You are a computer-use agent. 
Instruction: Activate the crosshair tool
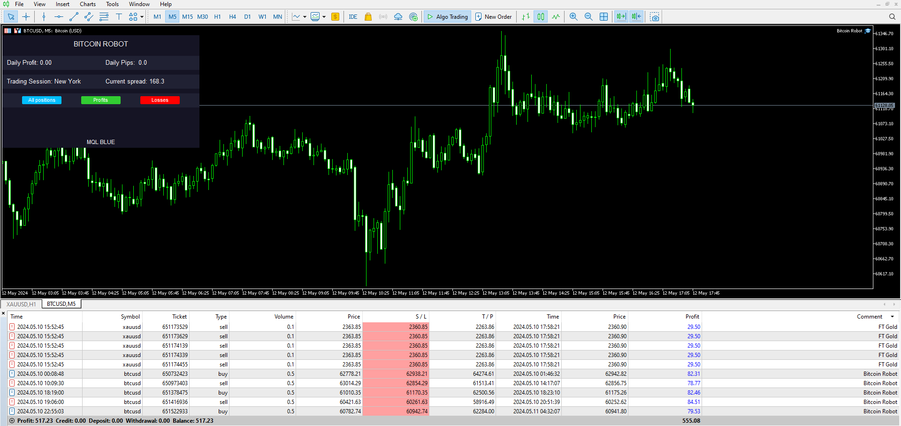(x=26, y=17)
